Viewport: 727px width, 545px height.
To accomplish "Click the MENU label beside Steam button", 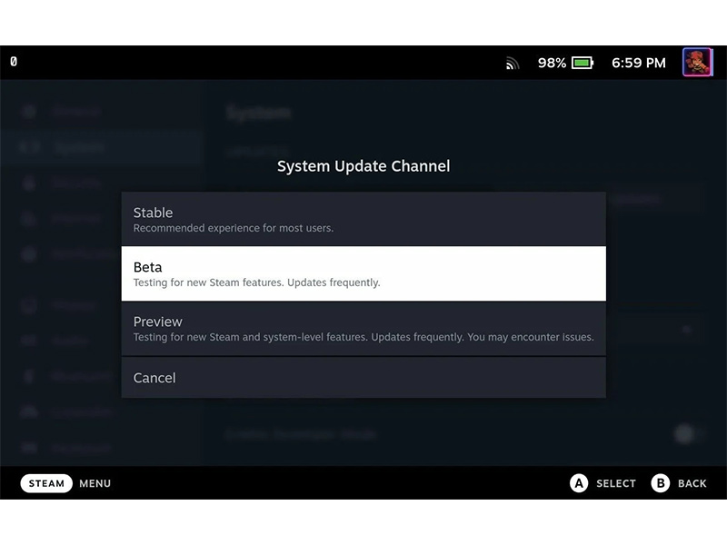I will click(x=95, y=483).
